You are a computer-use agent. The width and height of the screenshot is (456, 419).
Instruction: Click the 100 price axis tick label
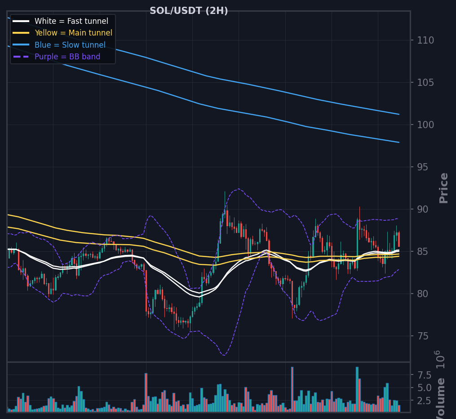pos(425,125)
